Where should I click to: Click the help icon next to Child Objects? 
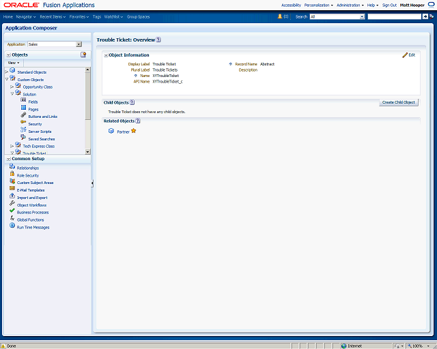[132, 102]
